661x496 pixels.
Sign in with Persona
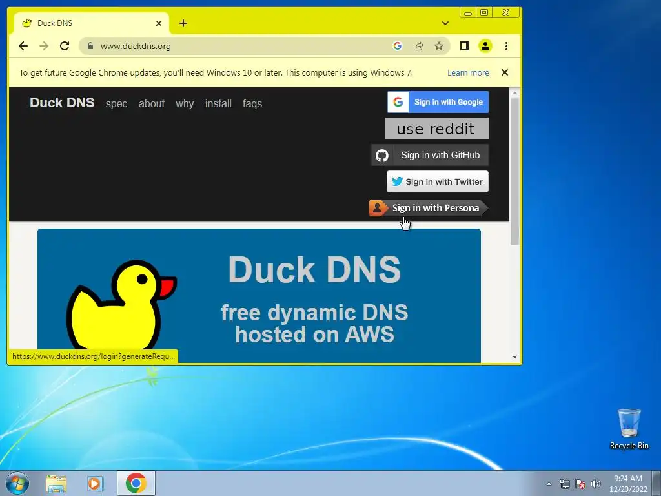(x=429, y=208)
